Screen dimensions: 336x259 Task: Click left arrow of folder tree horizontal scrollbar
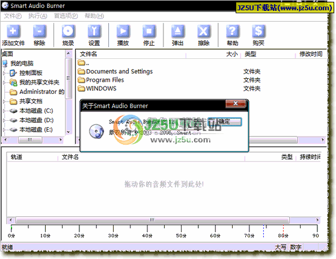pyautogui.click(x=5, y=140)
